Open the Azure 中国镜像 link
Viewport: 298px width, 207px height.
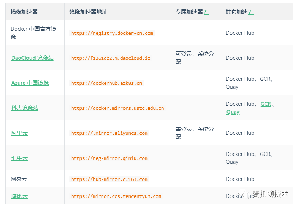(30, 83)
